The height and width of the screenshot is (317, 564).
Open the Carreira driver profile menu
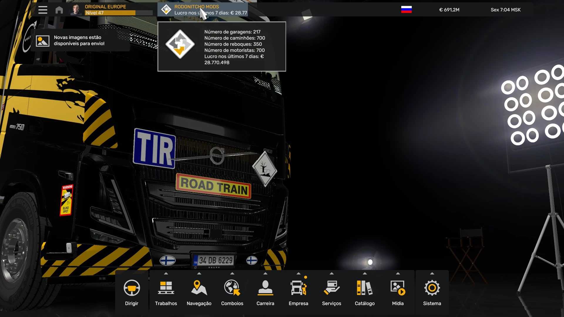pyautogui.click(x=265, y=288)
